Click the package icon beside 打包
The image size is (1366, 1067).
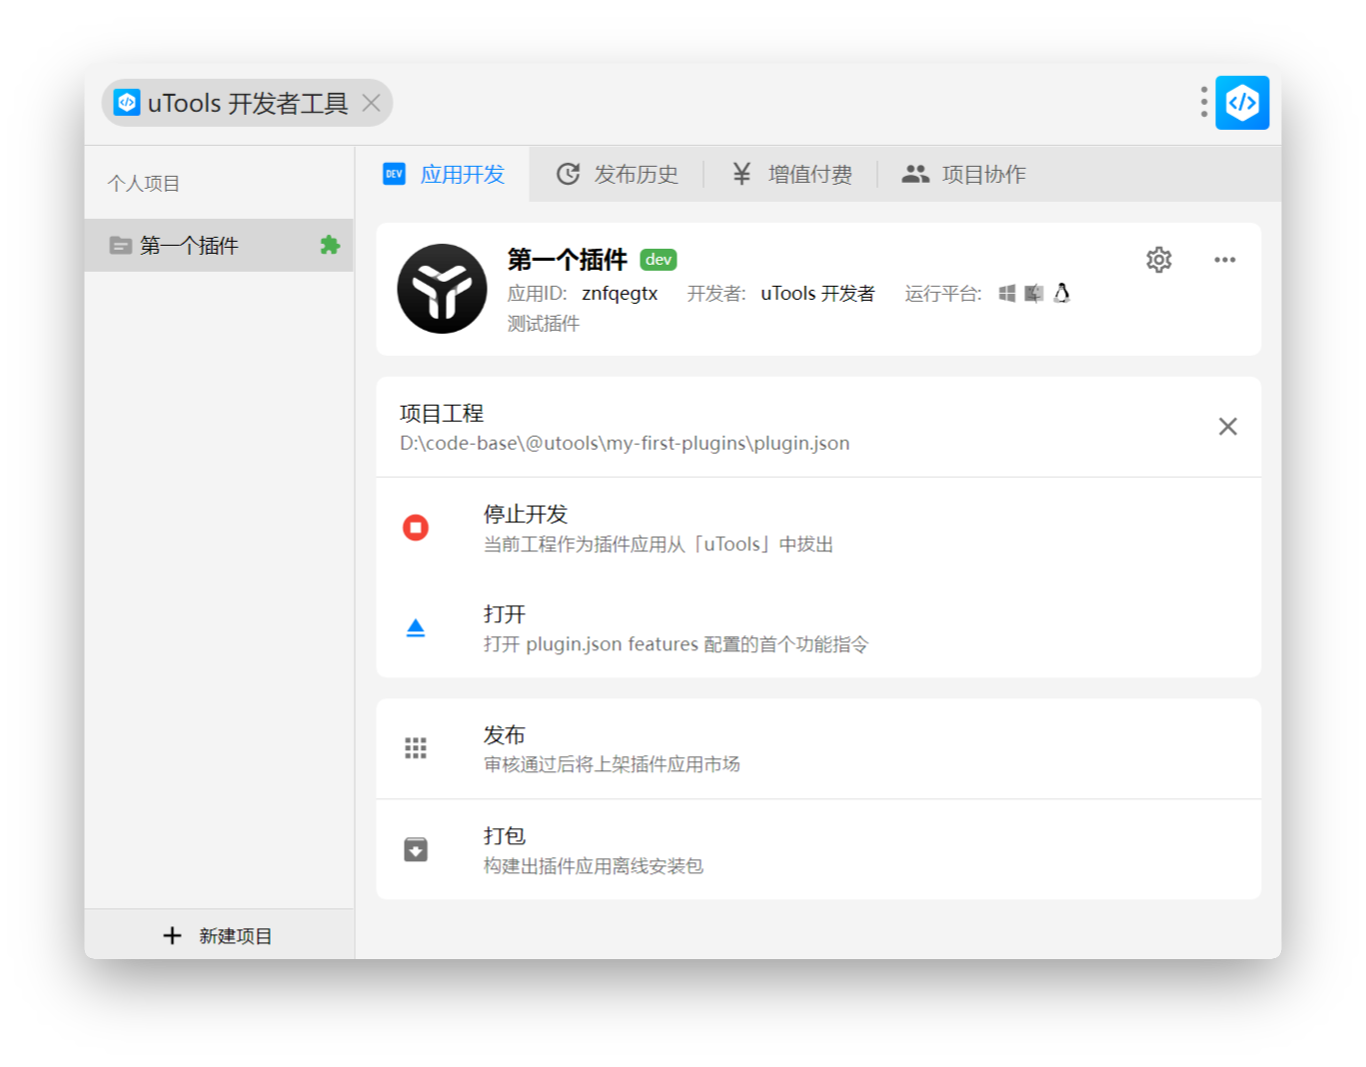(x=416, y=848)
